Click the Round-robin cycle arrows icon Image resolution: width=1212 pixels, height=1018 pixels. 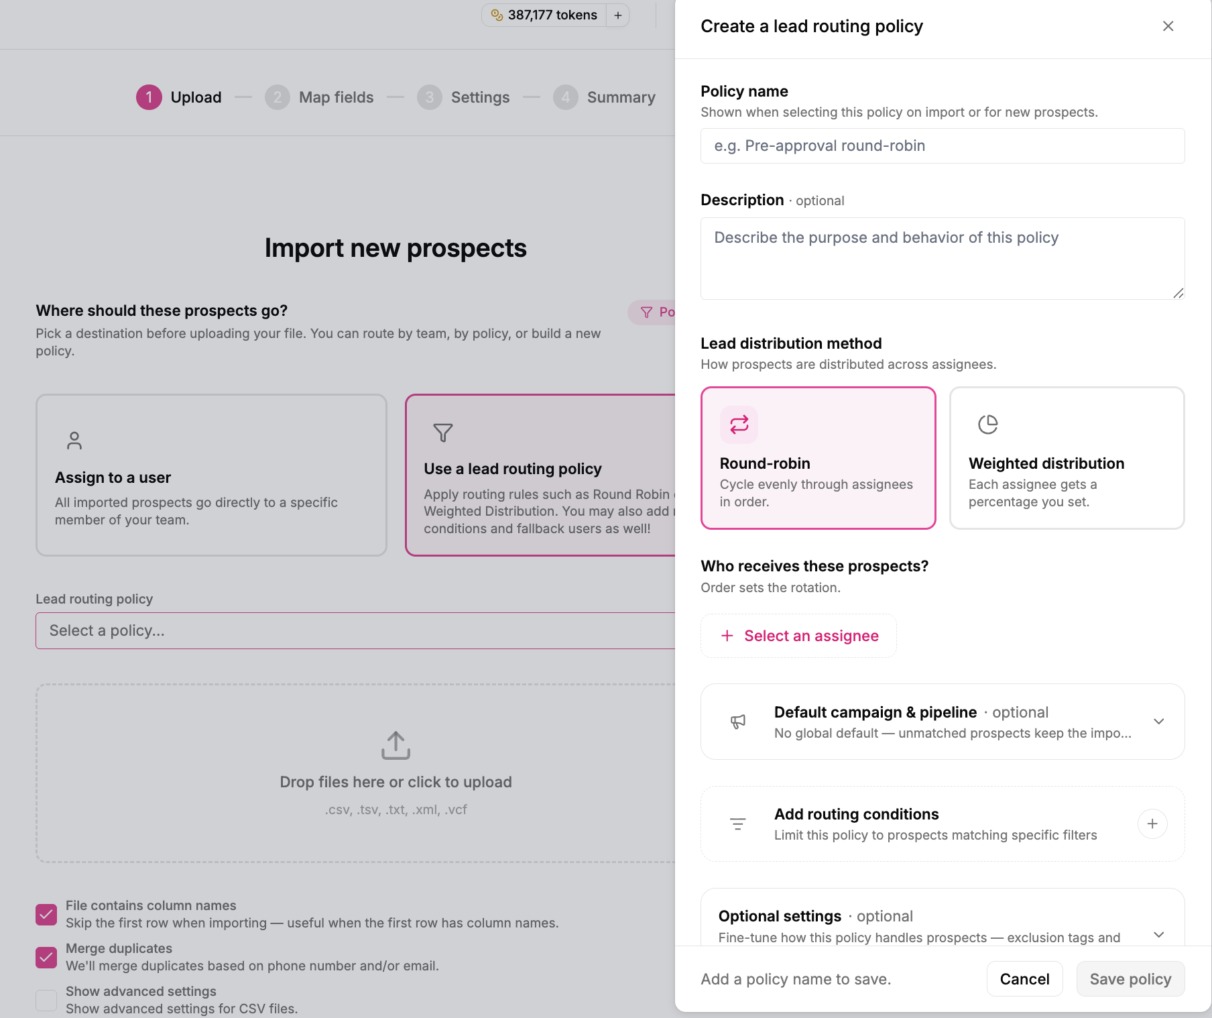click(x=739, y=425)
